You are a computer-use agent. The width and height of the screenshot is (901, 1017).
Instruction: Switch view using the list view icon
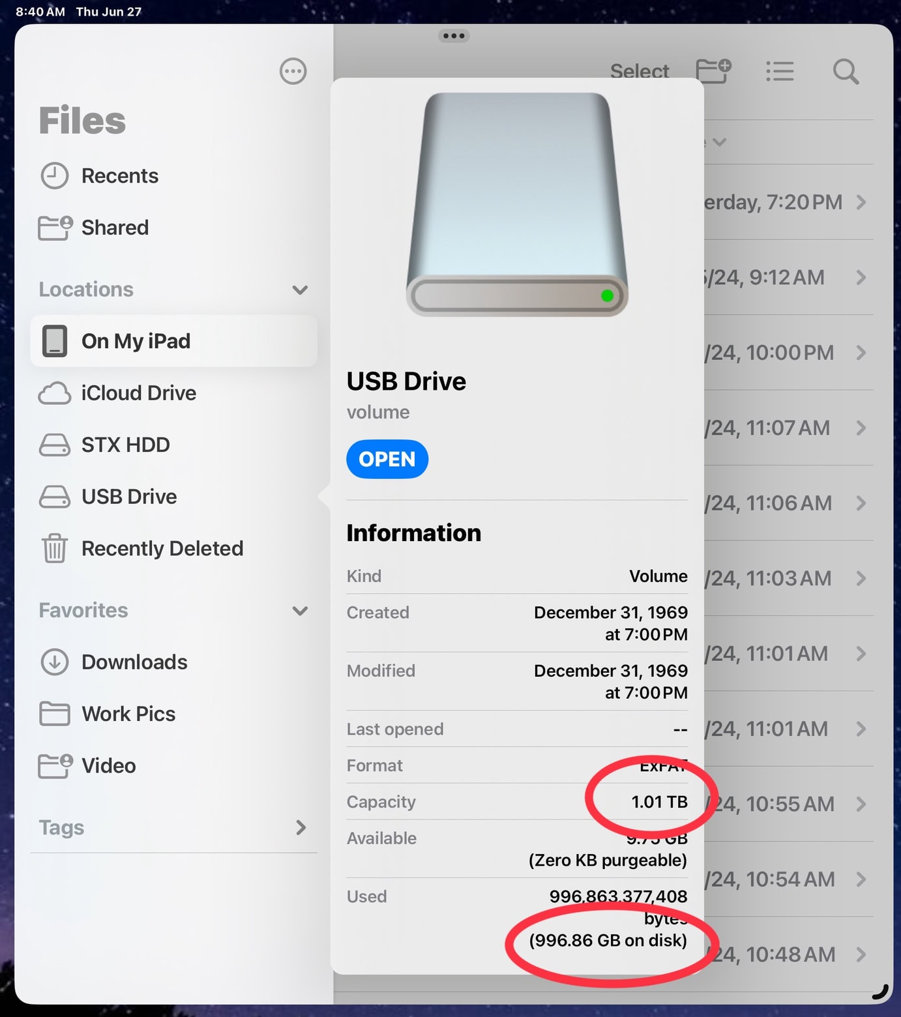[780, 71]
